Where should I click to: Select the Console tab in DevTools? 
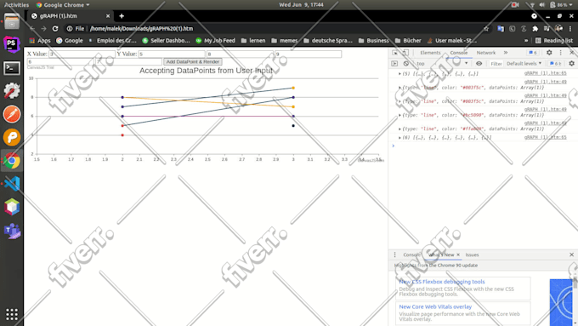[458, 53]
